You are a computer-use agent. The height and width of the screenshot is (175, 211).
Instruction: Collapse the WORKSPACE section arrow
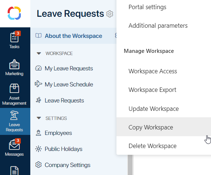(39, 54)
